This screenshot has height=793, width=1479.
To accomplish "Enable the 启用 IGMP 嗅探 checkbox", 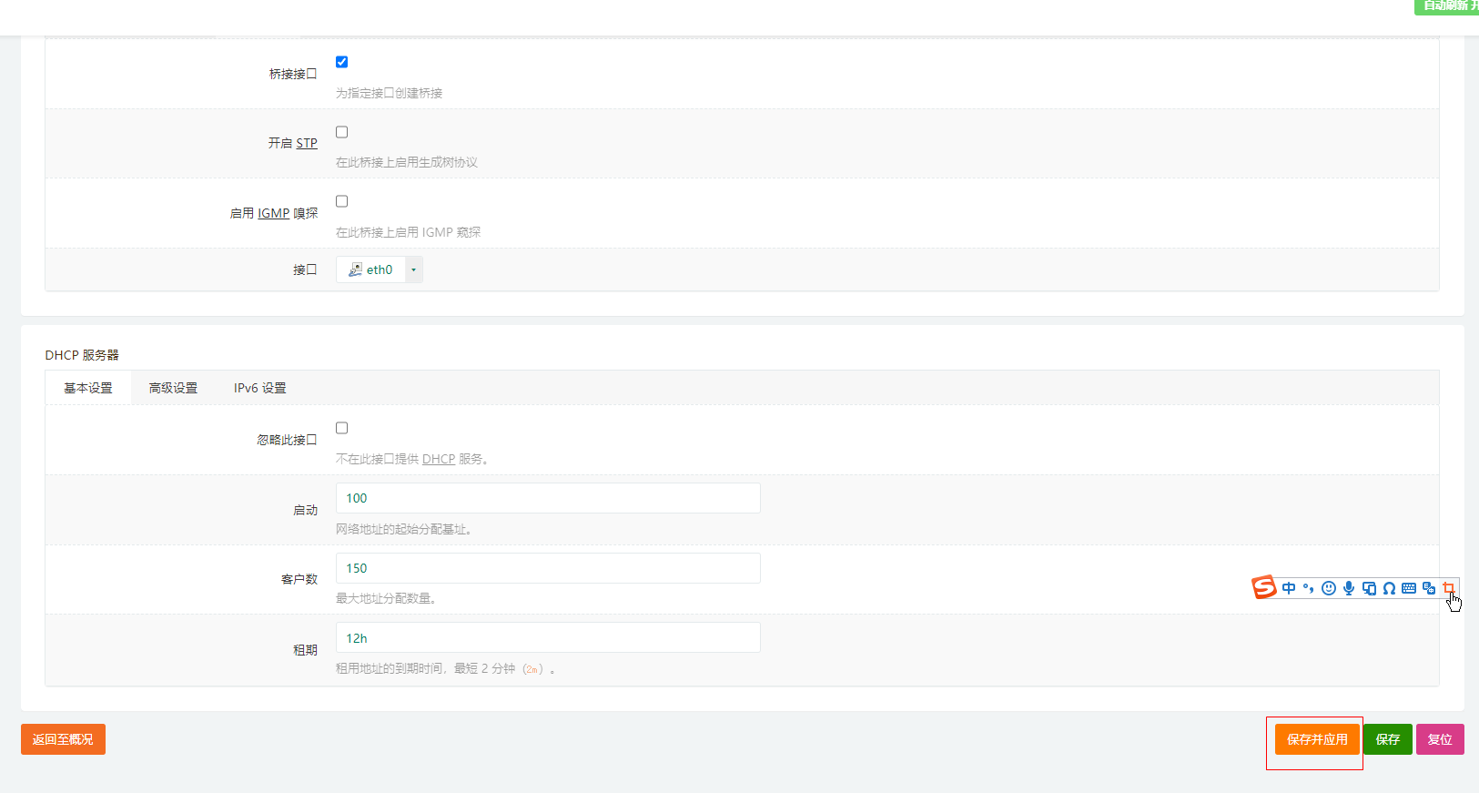I will click(x=342, y=201).
